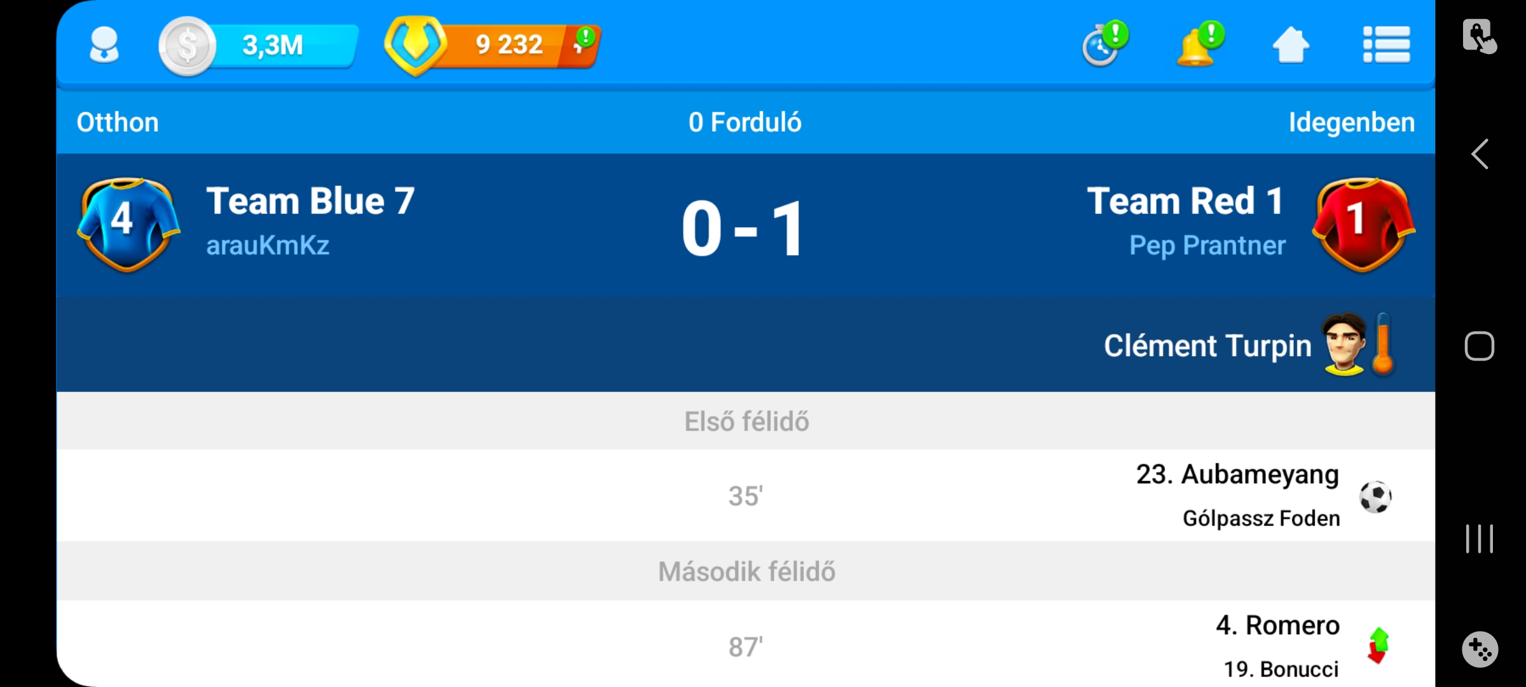Tap the goal ball icon at 35'
1526x687 pixels.
click(x=1375, y=496)
